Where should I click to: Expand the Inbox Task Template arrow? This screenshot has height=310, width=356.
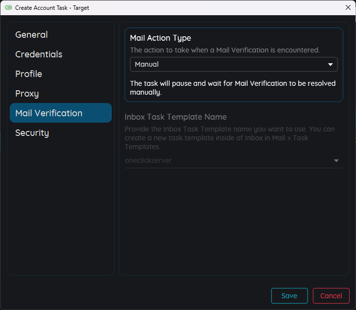click(x=336, y=161)
